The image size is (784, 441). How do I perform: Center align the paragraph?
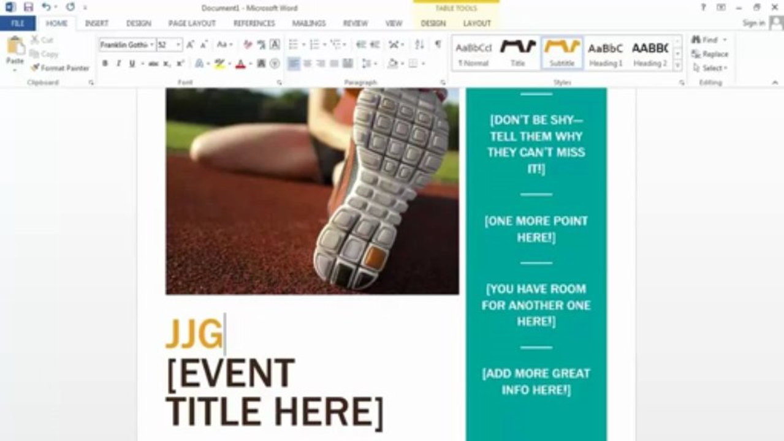[x=308, y=64]
